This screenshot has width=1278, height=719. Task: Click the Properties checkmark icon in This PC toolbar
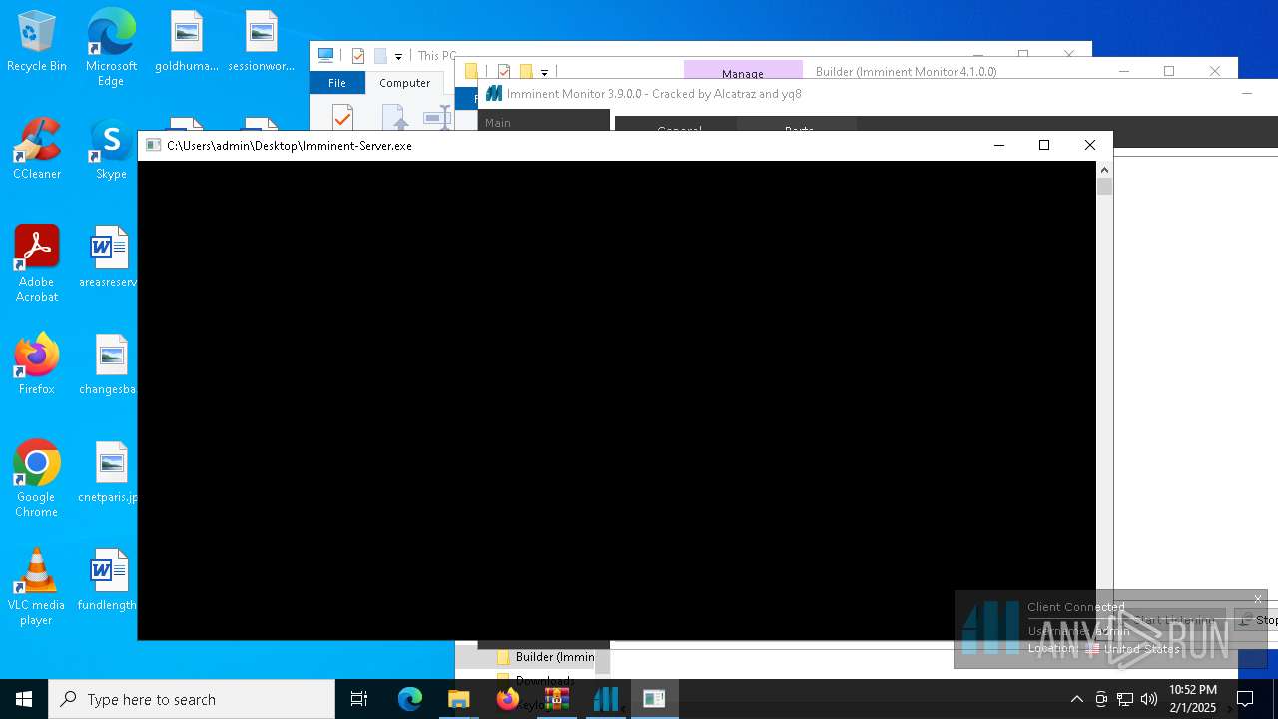[x=358, y=56]
